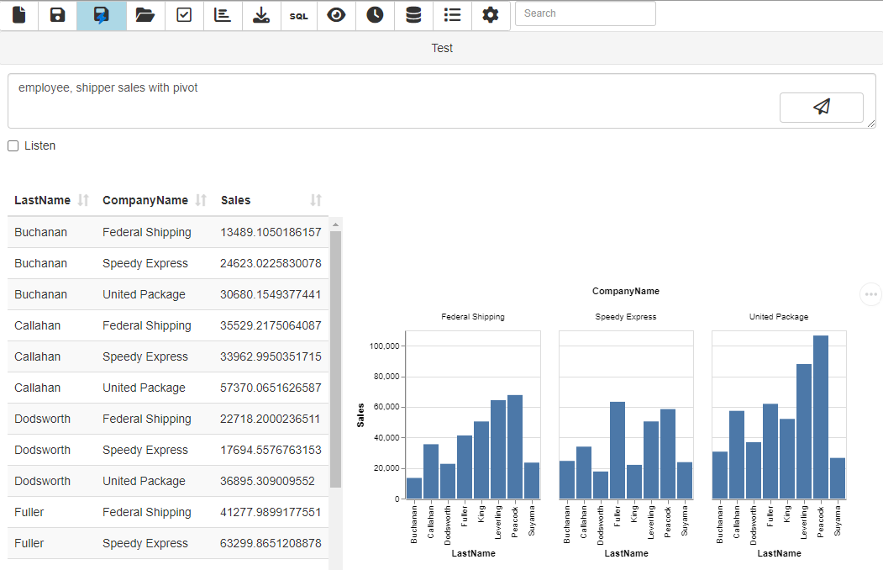Open the clock history icon

pyautogui.click(x=375, y=15)
